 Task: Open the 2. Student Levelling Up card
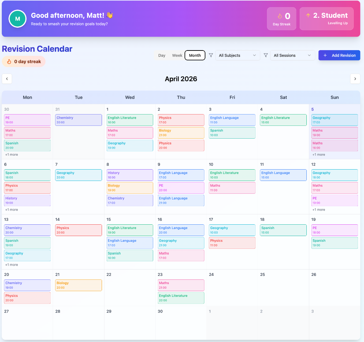(x=327, y=18)
